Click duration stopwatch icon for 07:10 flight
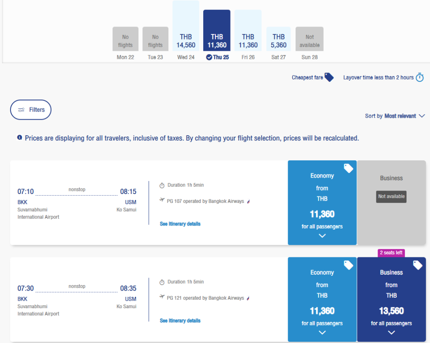 tap(162, 186)
